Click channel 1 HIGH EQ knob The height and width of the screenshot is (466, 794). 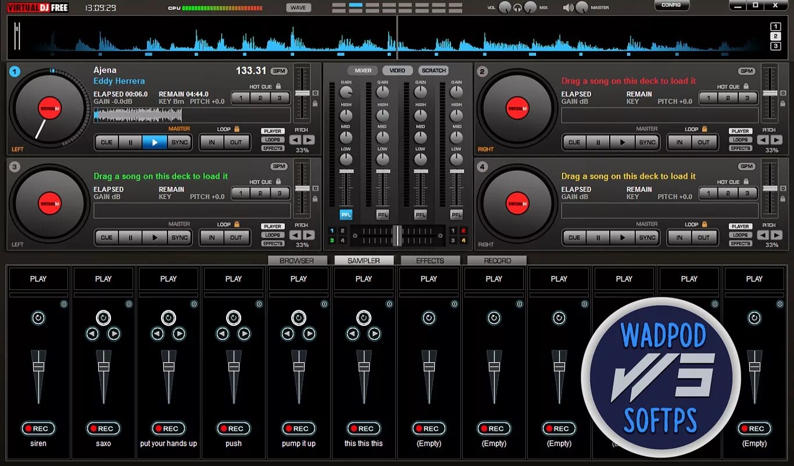pyautogui.click(x=346, y=115)
